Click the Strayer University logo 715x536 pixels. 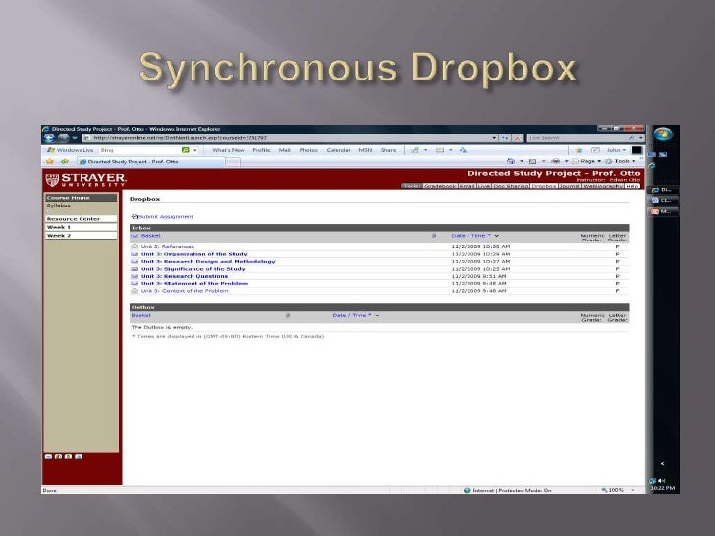click(85, 179)
